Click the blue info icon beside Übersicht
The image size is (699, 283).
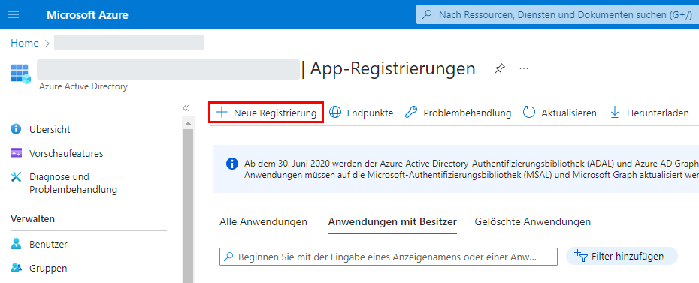pos(16,129)
